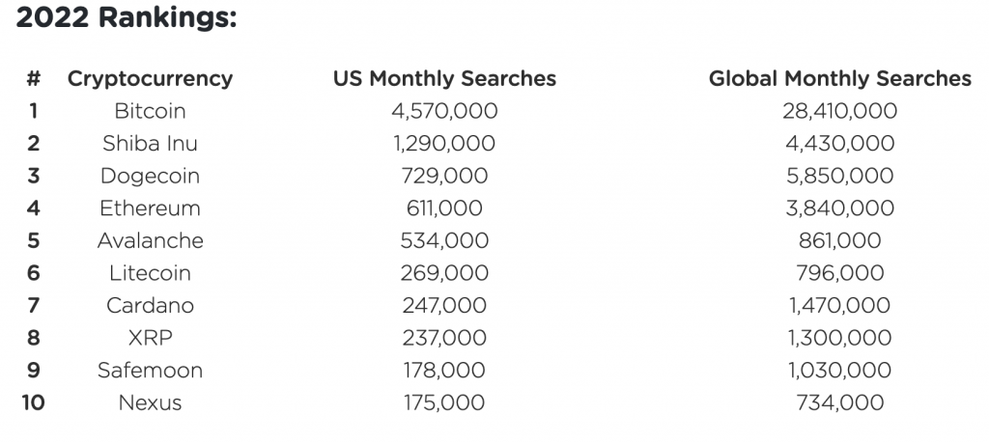This screenshot has height=443, width=989.
Task: Click rank number 10 in the table
Action: 33,402
